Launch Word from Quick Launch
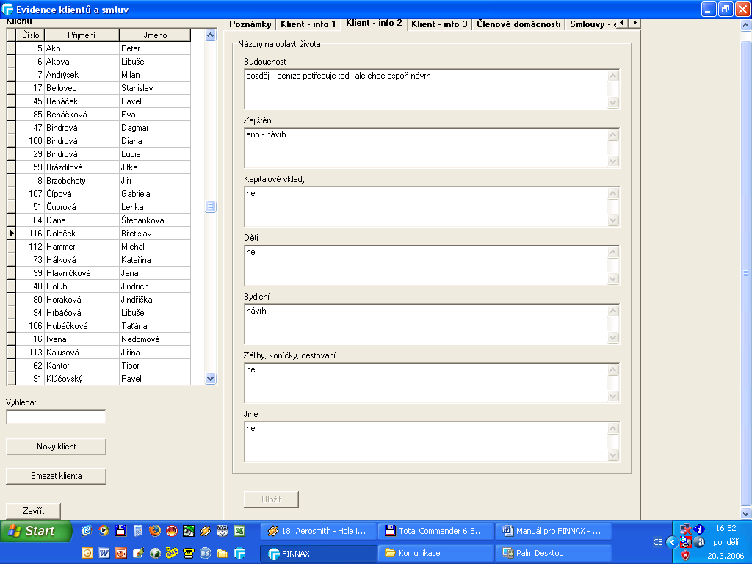The image size is (752, 564). 104,553
